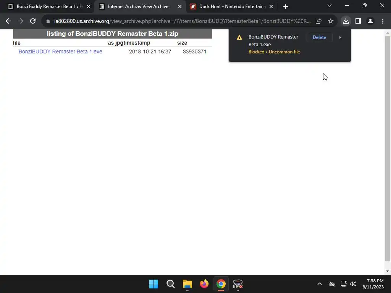This screenshot has width=391, height=293.
Task: Reload the current page
Action: pos(33,21)
